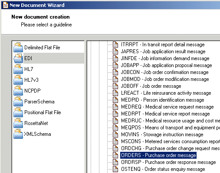
Task: Click the New Document Wizard title bar icon
Action: pos(6,5)
